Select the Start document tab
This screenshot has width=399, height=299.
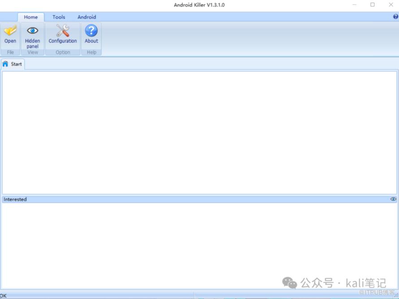(13, 64)
